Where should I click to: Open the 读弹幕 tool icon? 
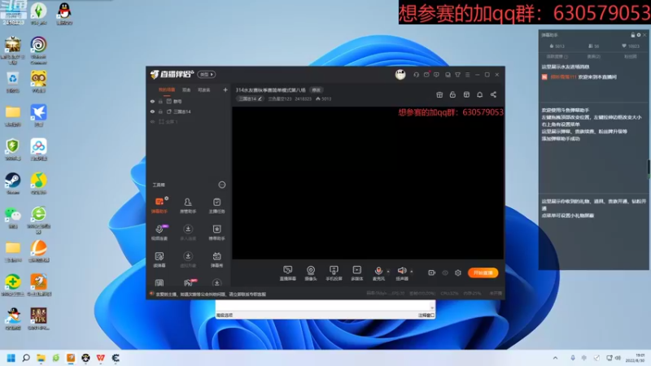[x=159, y=259]
